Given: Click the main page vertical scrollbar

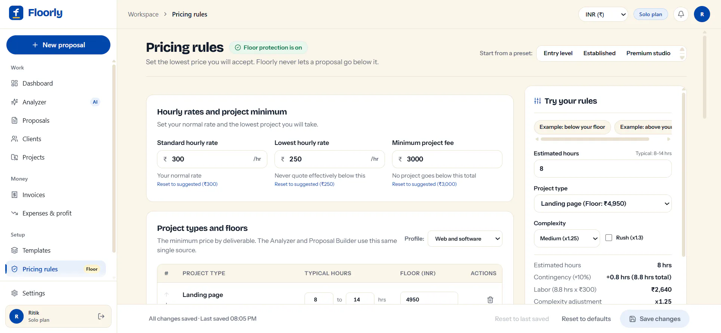Looking at the screenshot, I should pyautogui.click(x=704, y=77).
